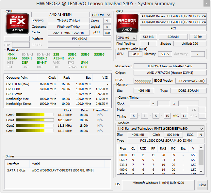Click the empty TDP field

(x=21, y=45)
